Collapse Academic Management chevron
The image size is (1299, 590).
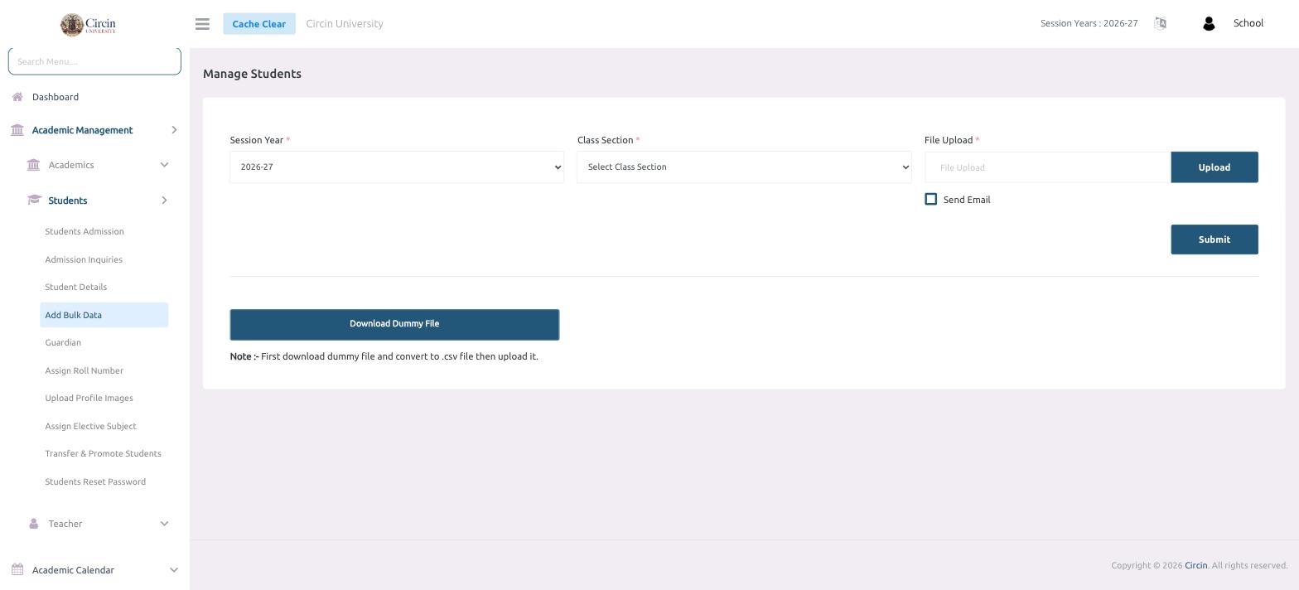tap(174, 130)
